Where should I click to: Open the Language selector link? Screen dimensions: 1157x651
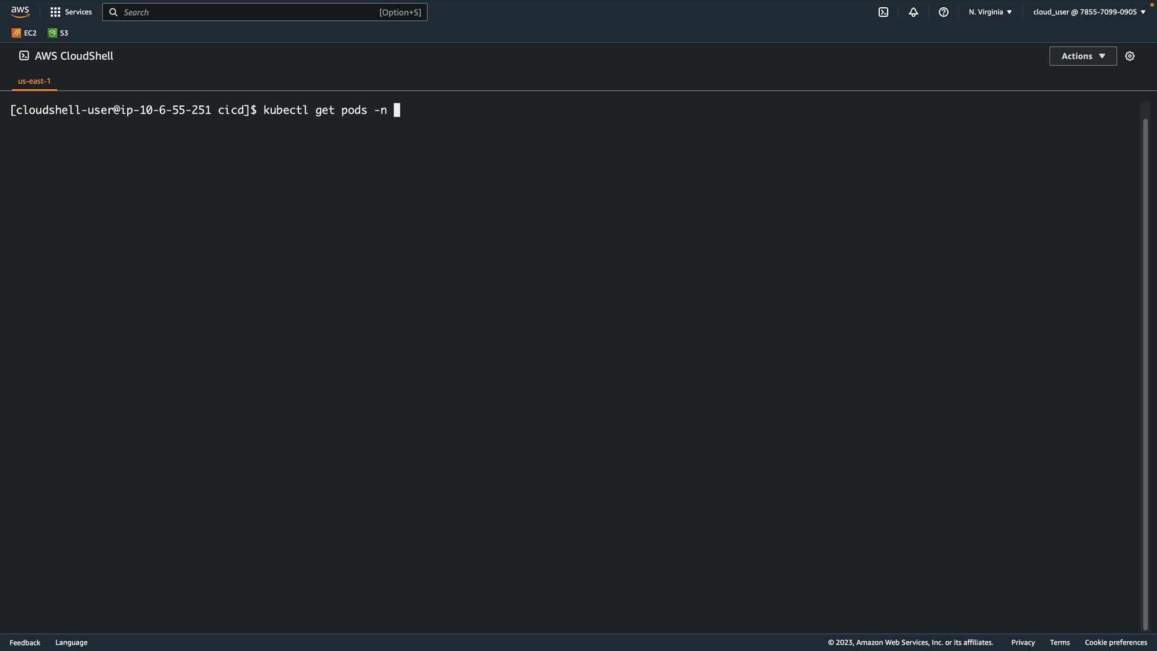click(x=71, y=643)
